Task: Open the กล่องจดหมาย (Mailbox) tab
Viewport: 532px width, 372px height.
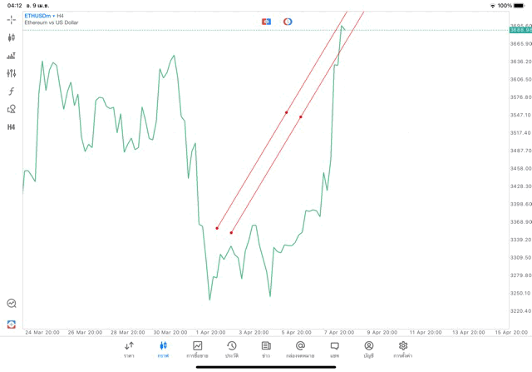Action: (300, 349)
